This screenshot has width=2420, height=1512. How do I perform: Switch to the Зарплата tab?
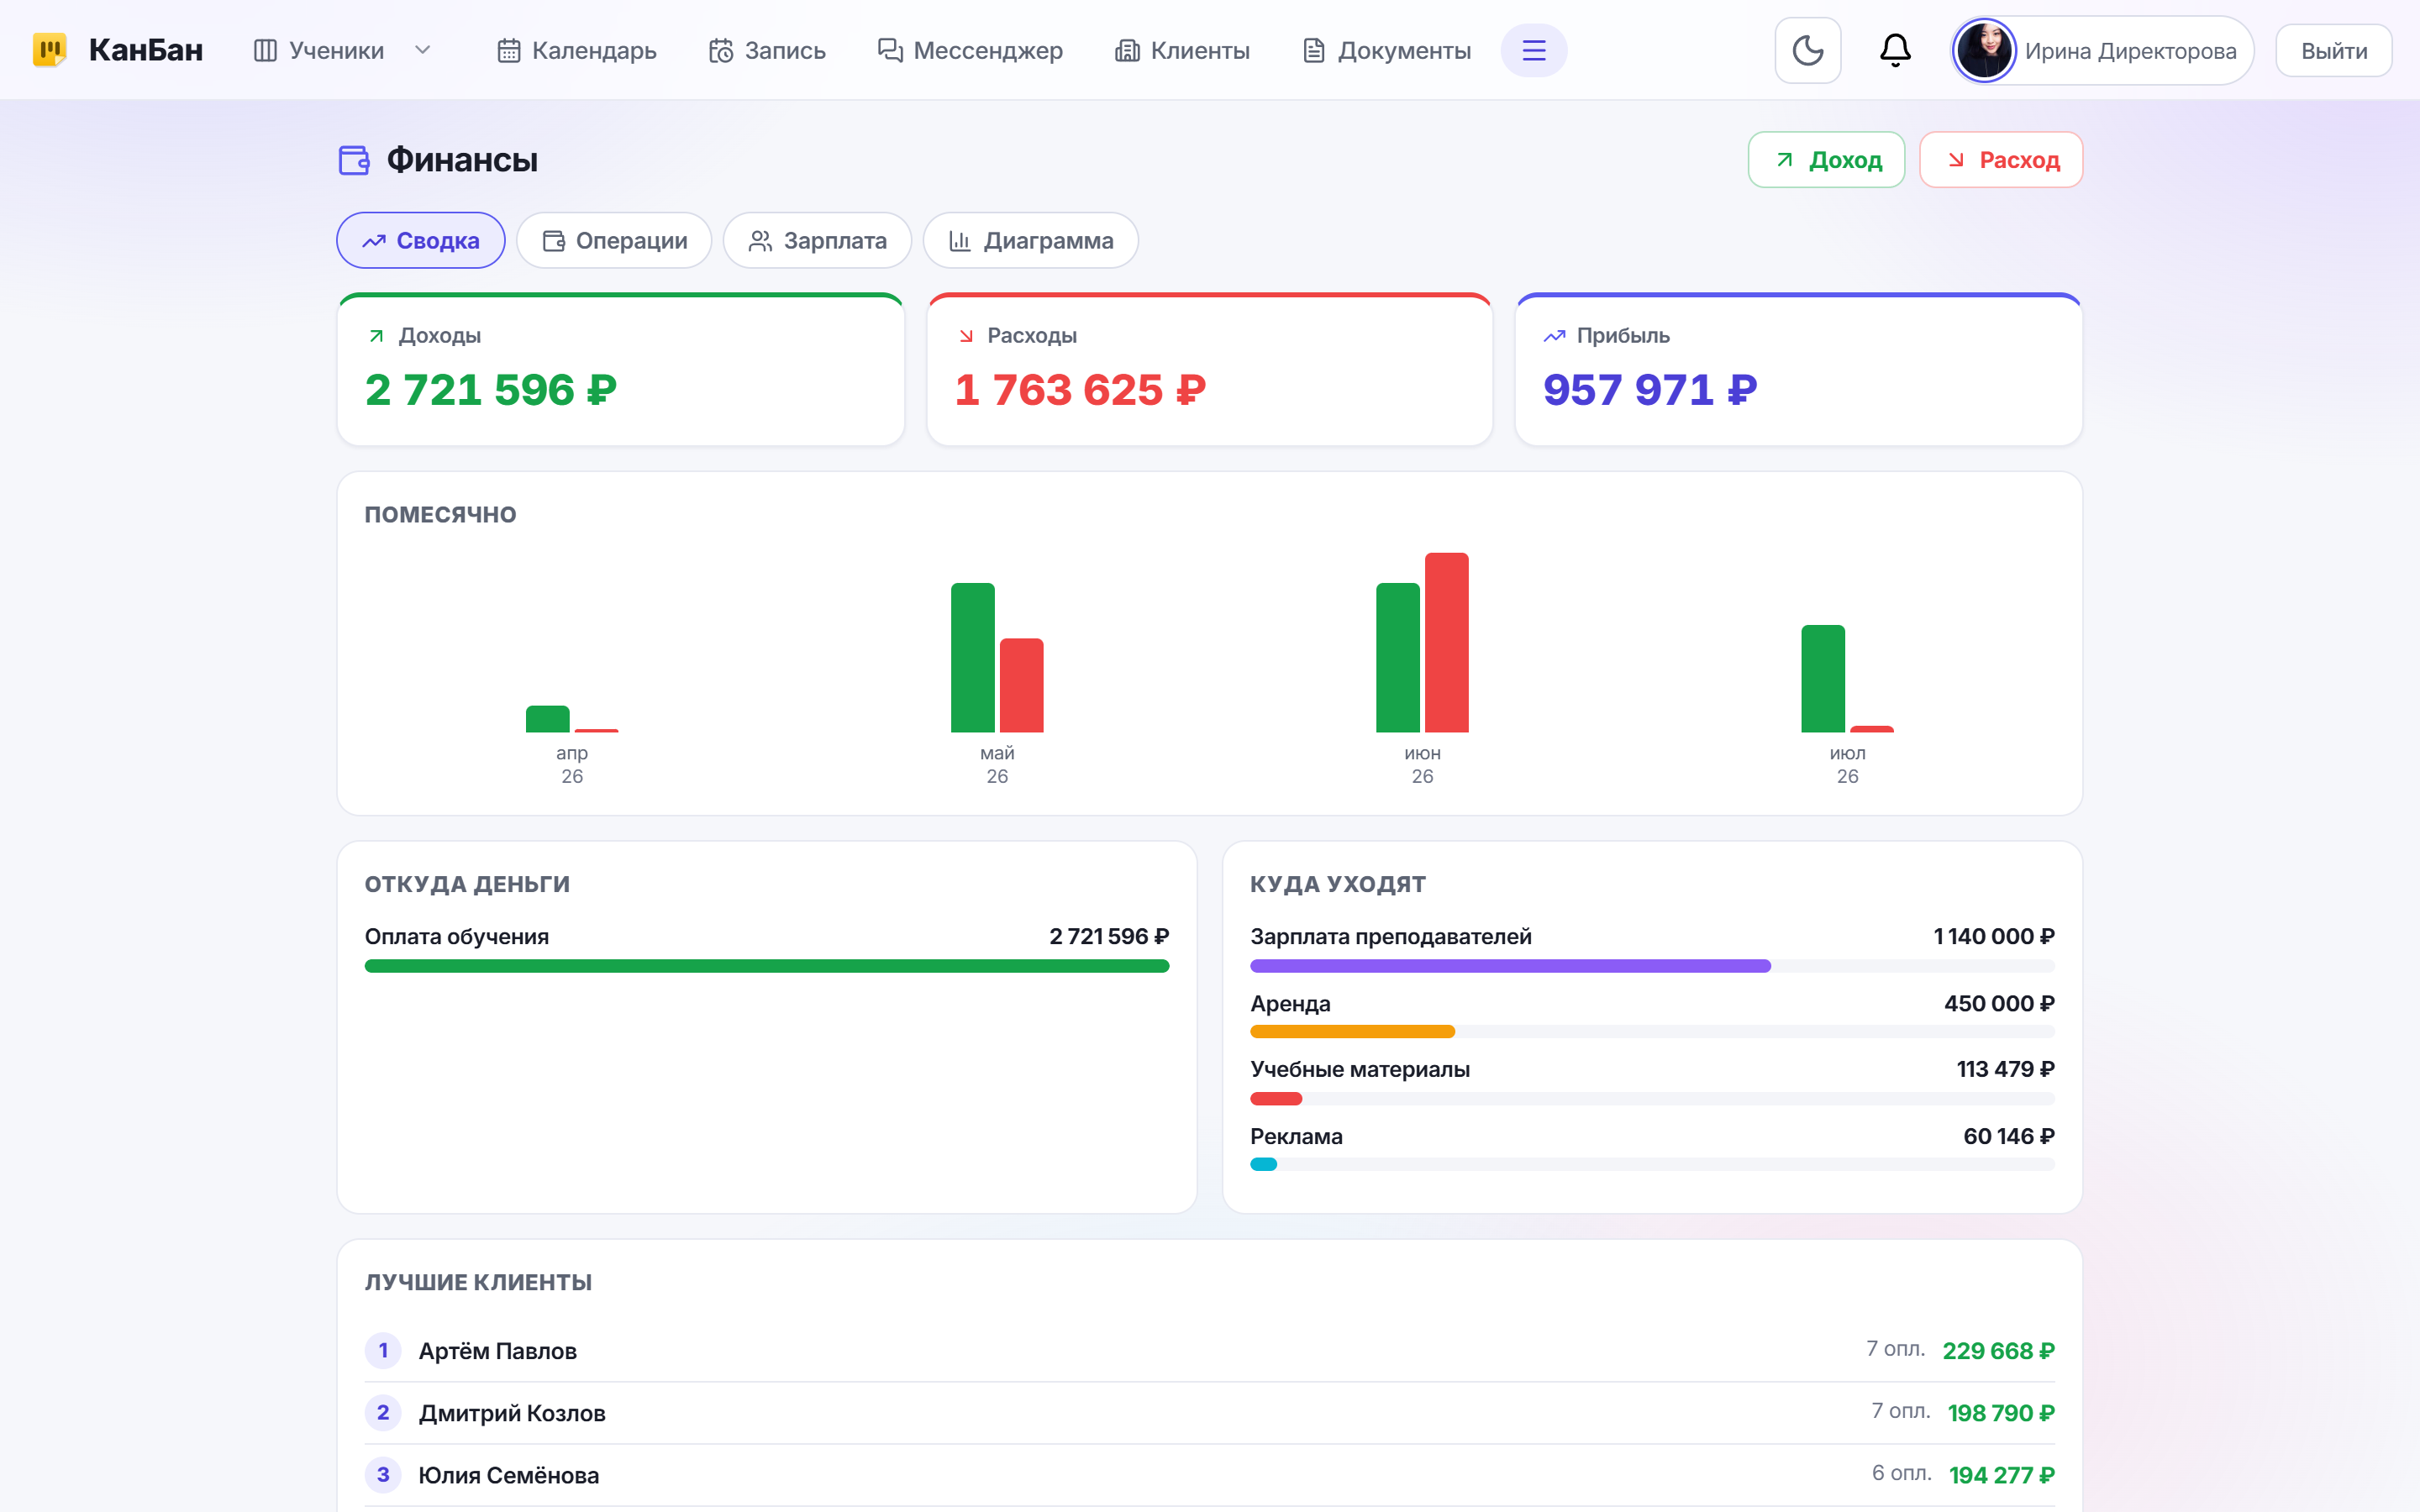pyautogui.click(x=817, y=241)
